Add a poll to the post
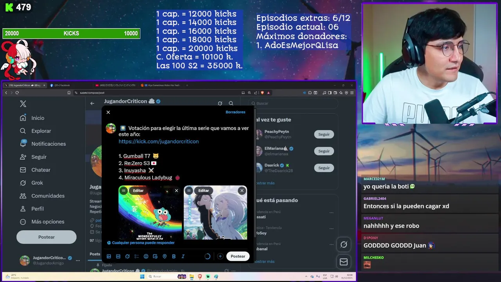501x282 pixels. pyautogui.click(x=137, y=256)
